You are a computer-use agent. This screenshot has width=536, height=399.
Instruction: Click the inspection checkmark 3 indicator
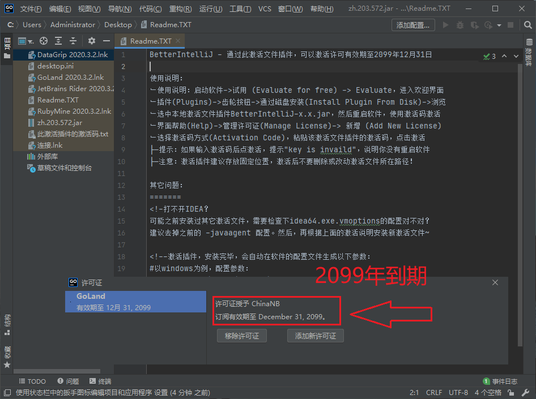(489, 57)
